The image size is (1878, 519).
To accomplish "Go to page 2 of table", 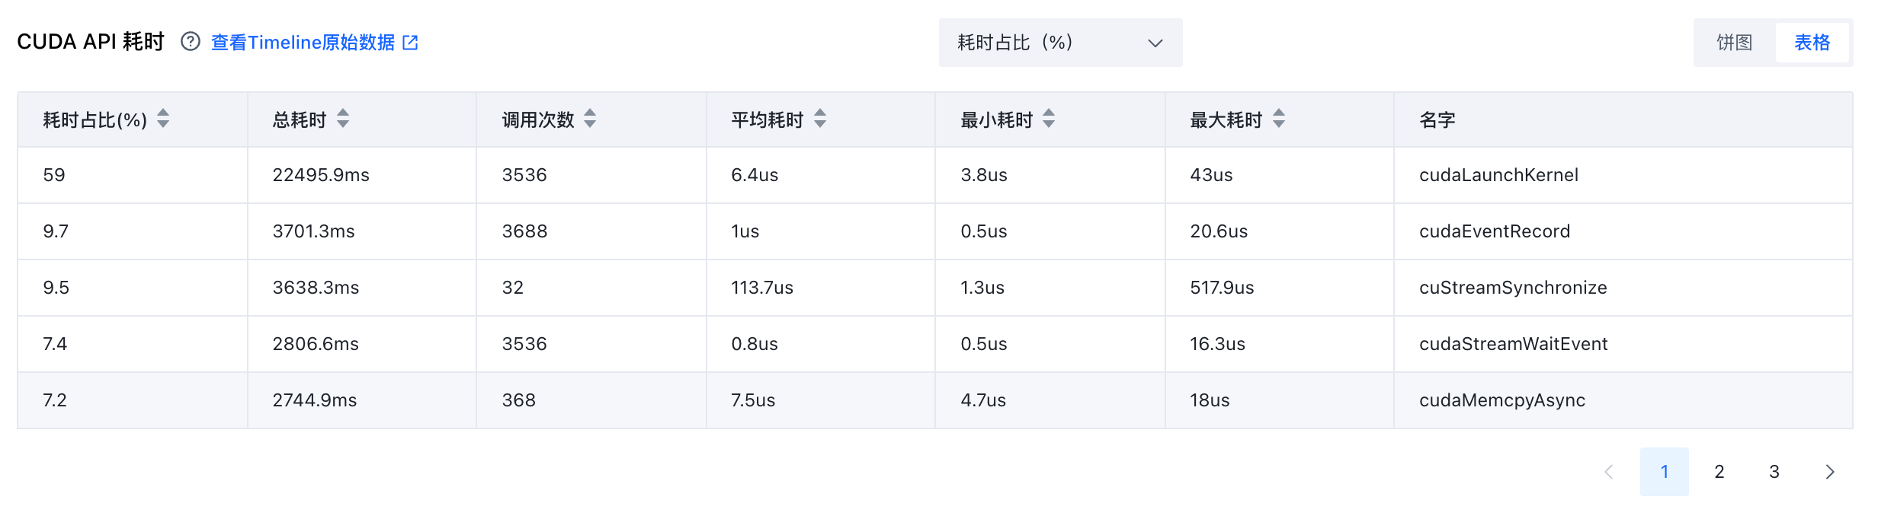I will pyautogui.click(x=1719, y=472).
